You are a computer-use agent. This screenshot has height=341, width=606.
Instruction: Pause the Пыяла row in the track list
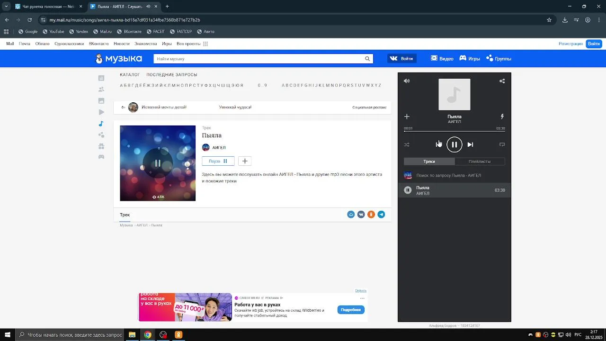pyautogui.click(x=408, y=190)
